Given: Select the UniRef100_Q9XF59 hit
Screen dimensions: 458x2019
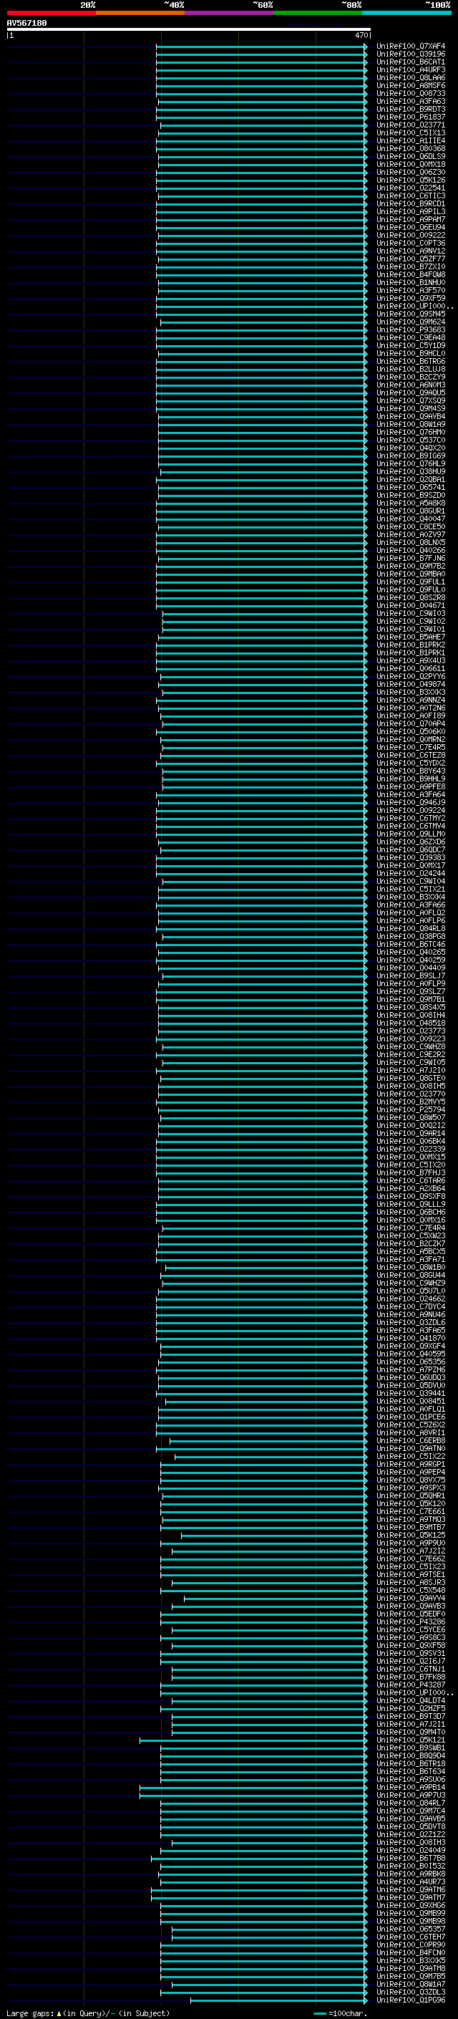Looking at the screenshot, I should pos(411,298).
